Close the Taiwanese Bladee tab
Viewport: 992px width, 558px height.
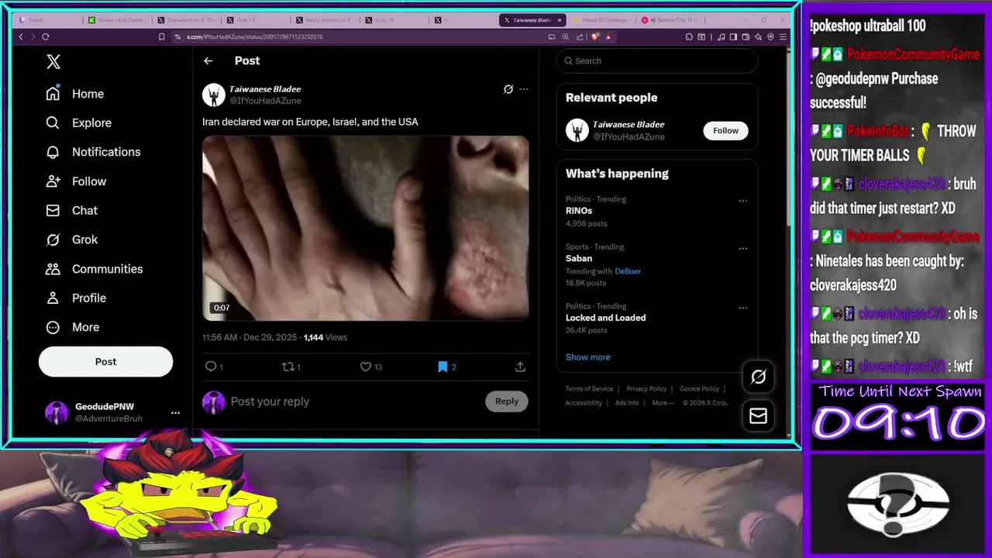tap(560, 20)
